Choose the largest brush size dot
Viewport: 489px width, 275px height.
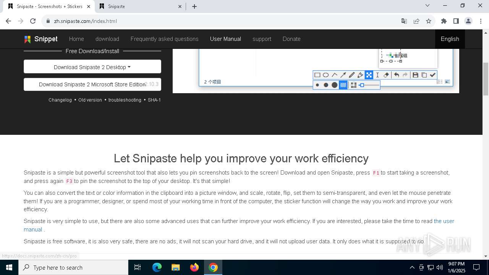[335, 85]
